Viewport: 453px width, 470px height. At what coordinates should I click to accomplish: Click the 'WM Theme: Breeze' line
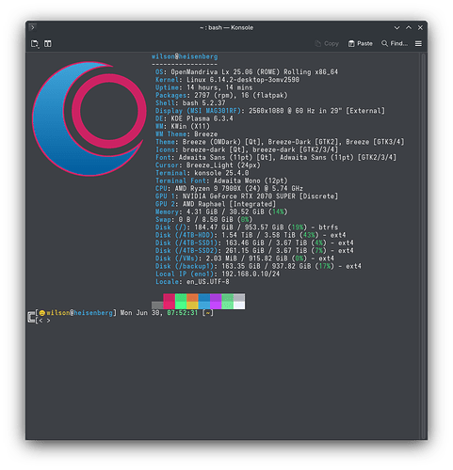pos(186,134)
